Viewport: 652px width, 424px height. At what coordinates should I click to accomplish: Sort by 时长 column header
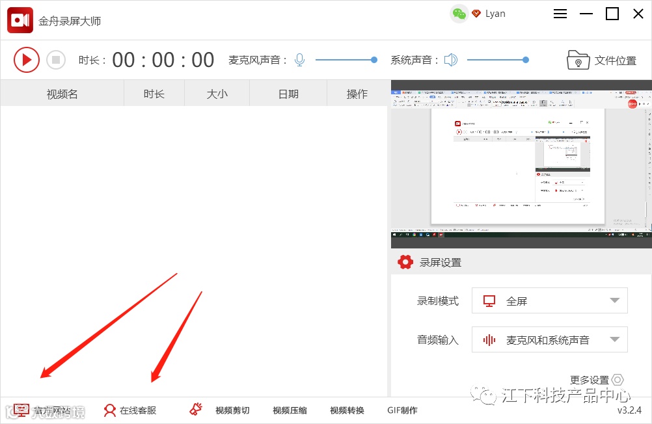(x=154, y=94)
